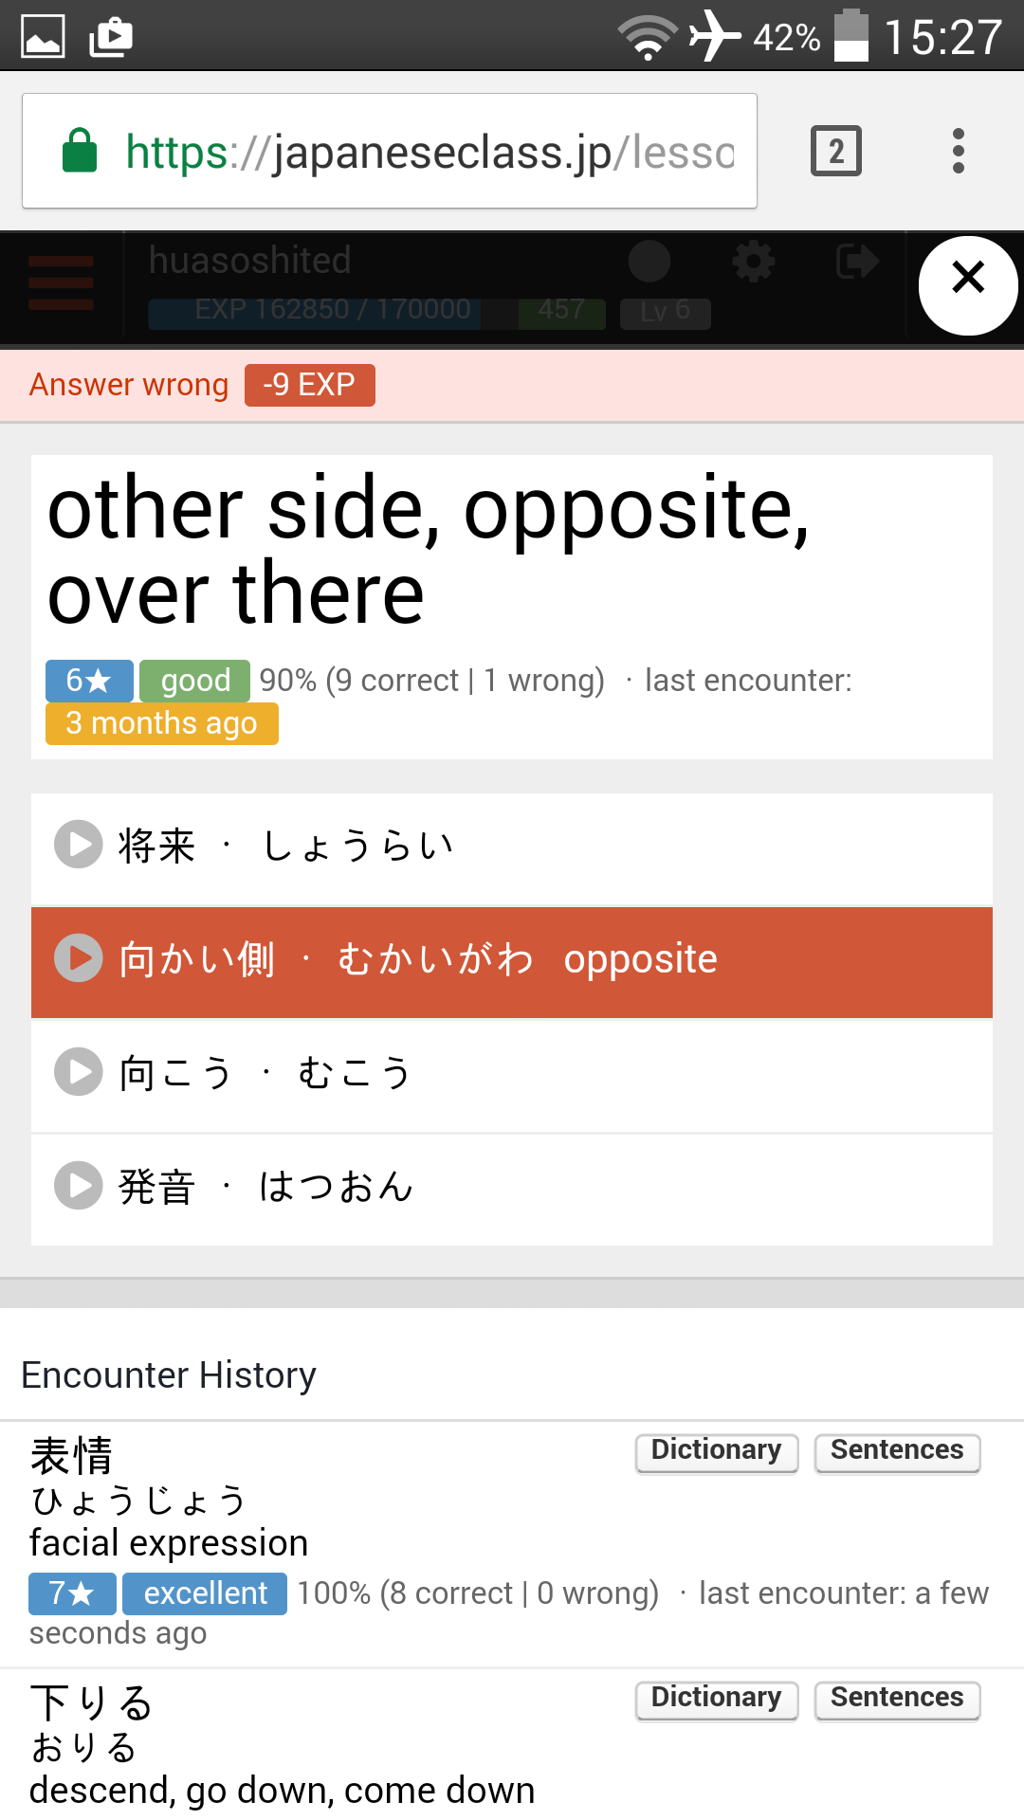Viewport: 1024px width, 1820px height.
Task: Open the browser tab switcher
Action: point(835,151)
